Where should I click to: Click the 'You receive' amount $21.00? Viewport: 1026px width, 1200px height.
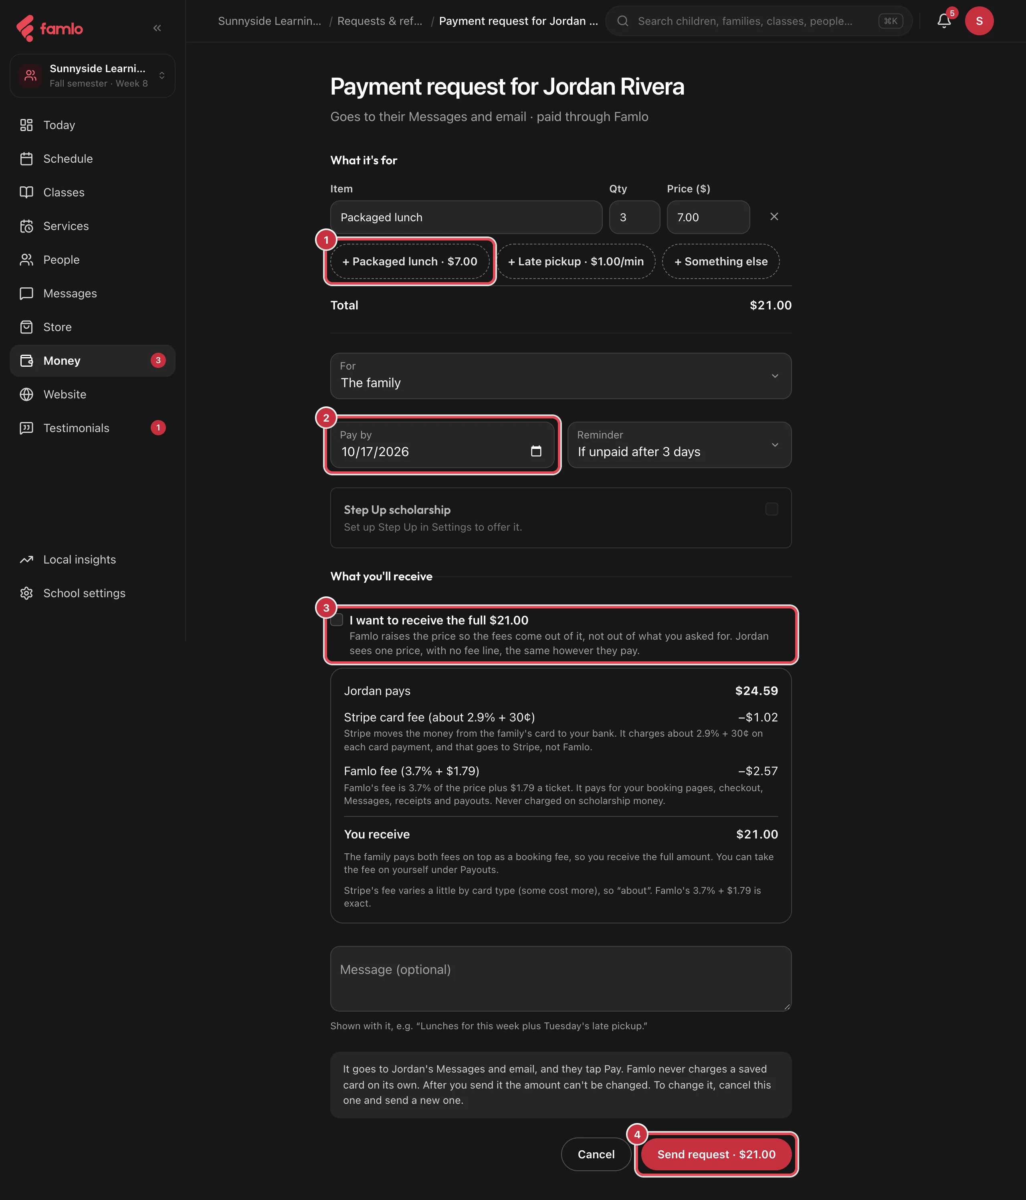[x=757, y=834]
